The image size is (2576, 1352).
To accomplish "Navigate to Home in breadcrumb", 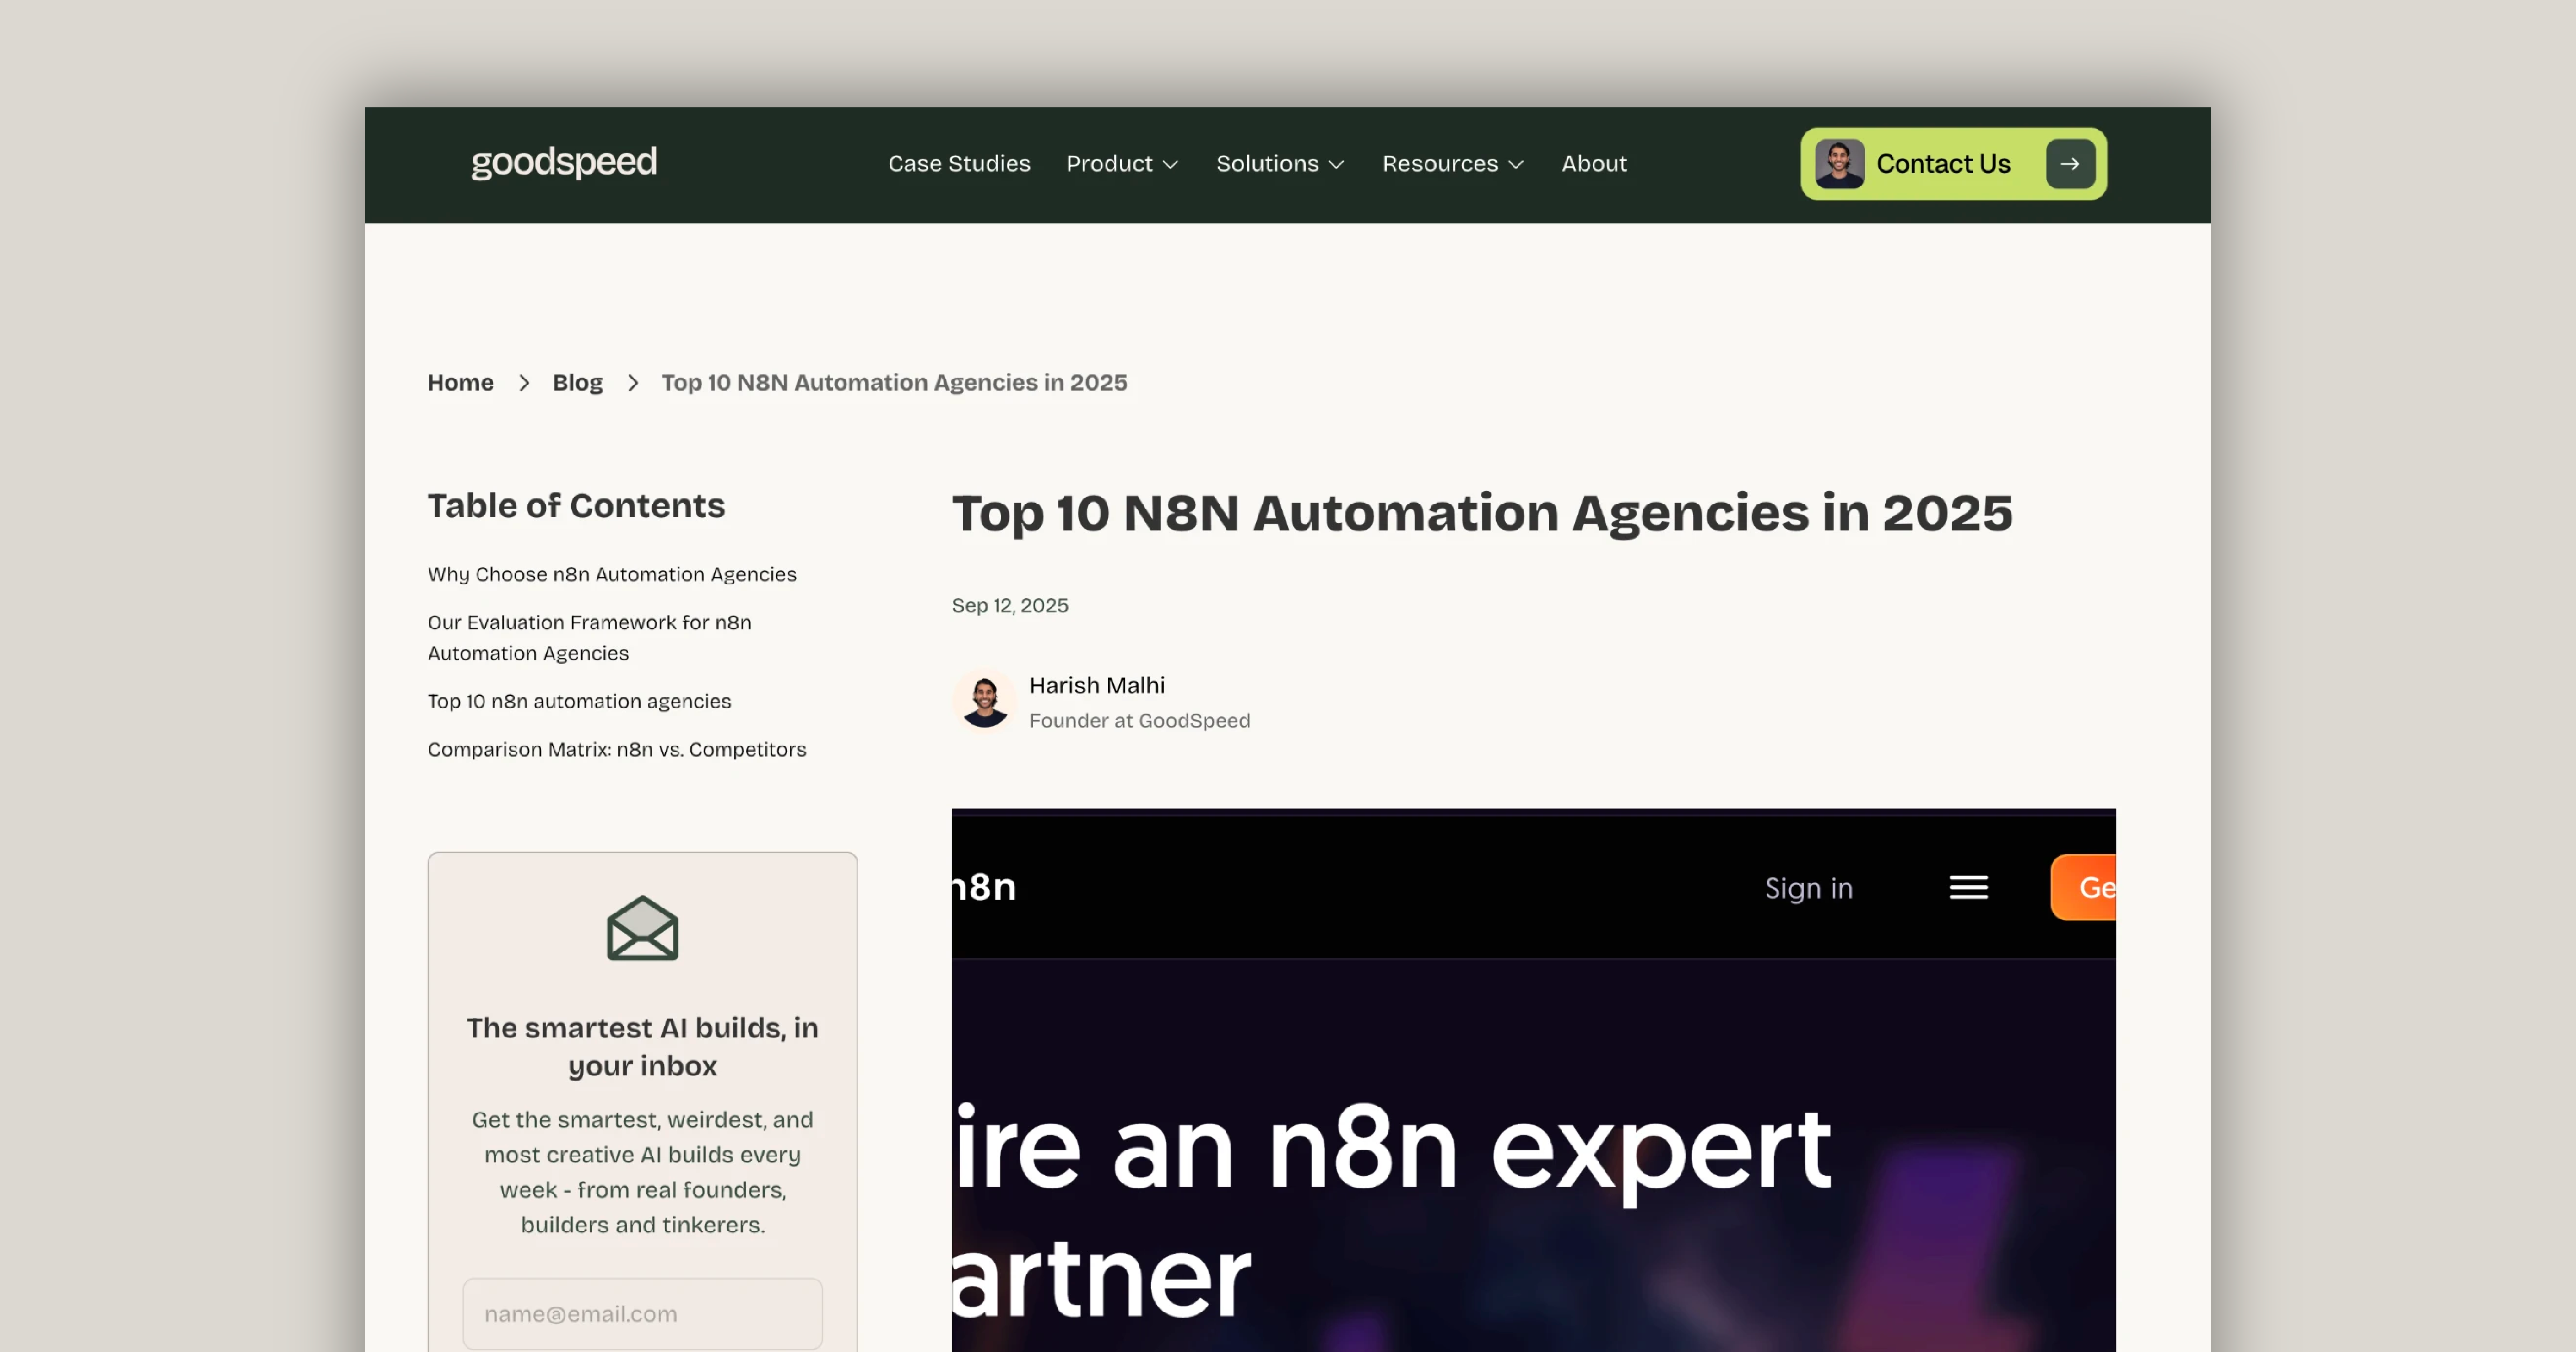I will point(460,382).
